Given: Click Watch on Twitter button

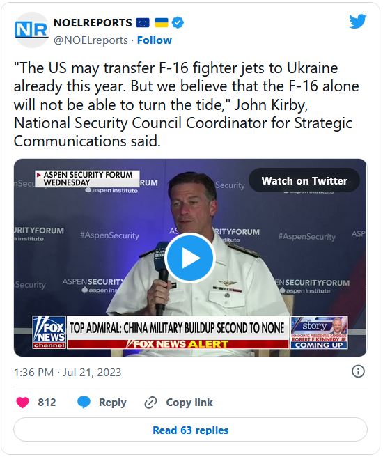Looking at the screenshot, I should tap(304, 180).
